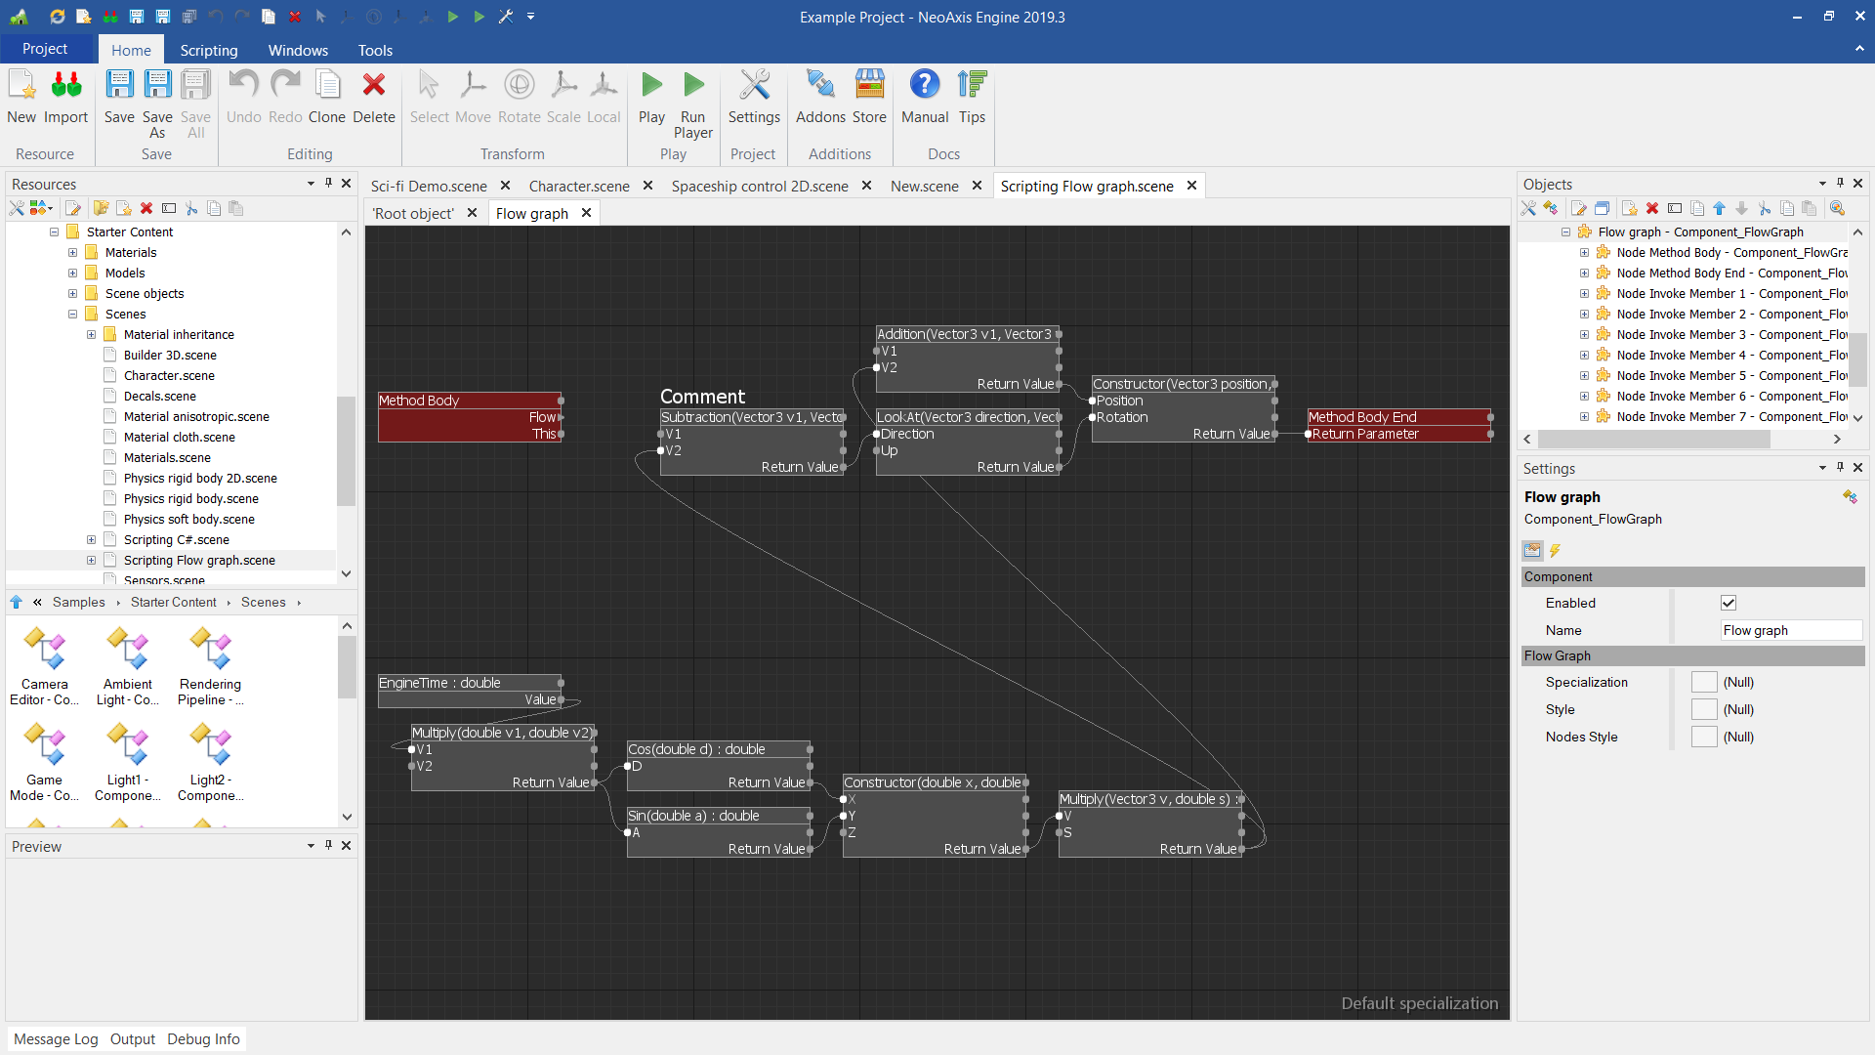Switch to the Scripting ribbon tab
Screen dimensions: 1875x1055
(x=208, y=50)
